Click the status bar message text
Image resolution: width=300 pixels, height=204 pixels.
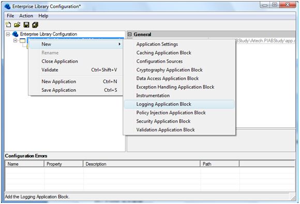coord(37,197)
